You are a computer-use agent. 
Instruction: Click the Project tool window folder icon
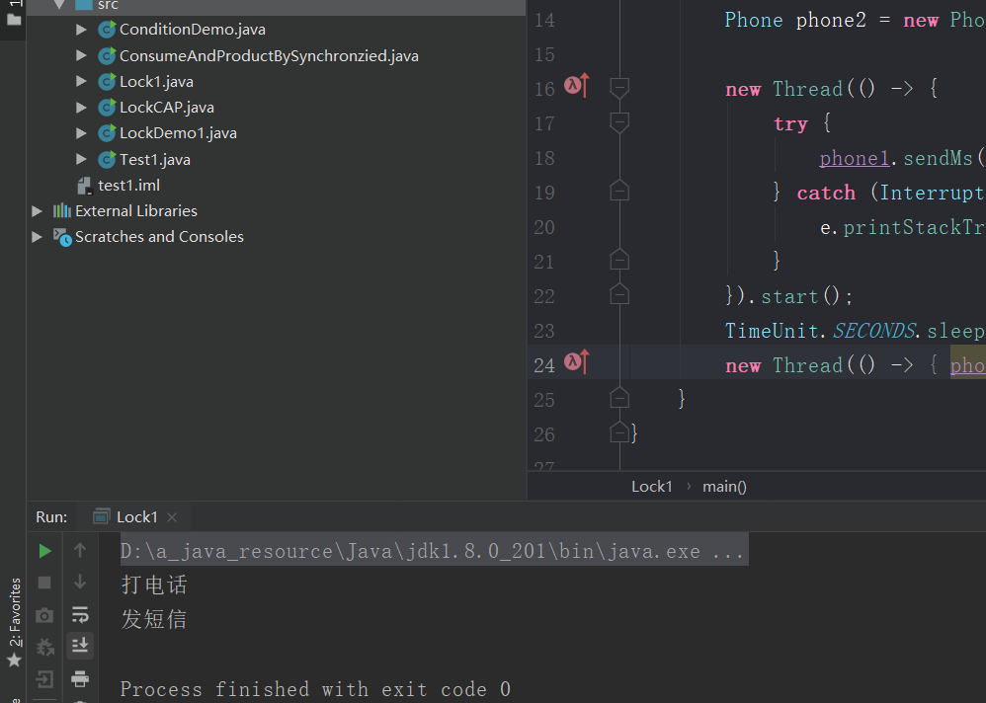(x=14, y=20)
